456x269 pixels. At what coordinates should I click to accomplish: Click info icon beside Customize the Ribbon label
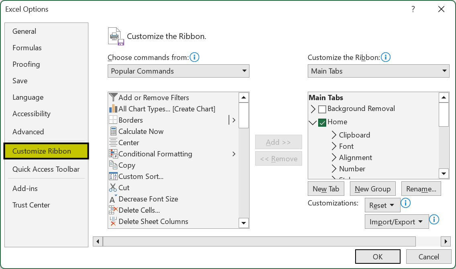tap(386, 57)
